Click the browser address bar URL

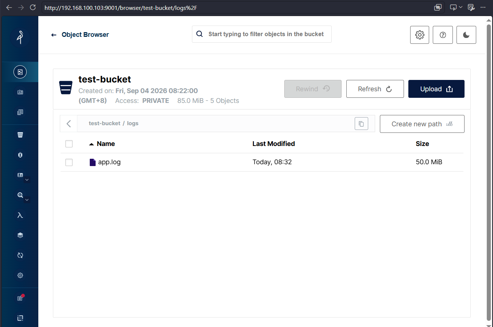(x=121, y=7)
